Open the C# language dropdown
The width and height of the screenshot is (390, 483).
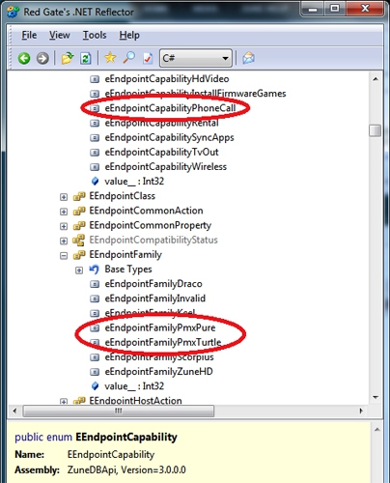tap(196, 58)
